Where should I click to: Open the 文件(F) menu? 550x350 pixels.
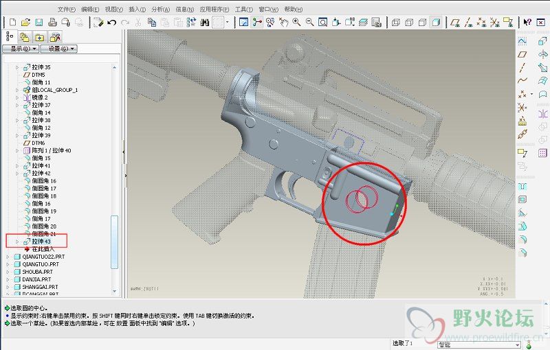coord(67,10)
